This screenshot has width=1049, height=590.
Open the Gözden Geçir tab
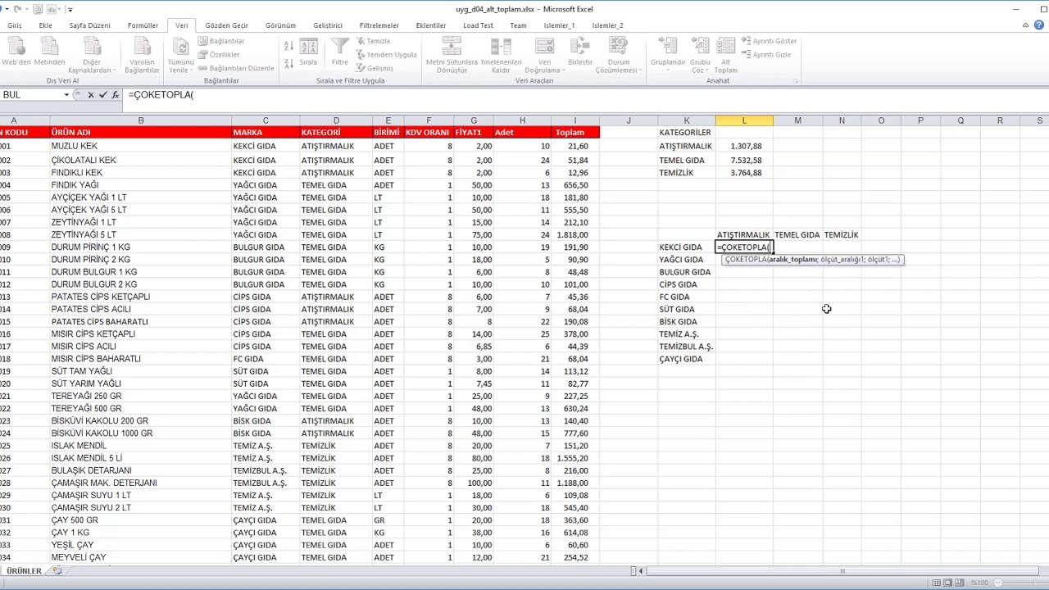coord(226,25)
